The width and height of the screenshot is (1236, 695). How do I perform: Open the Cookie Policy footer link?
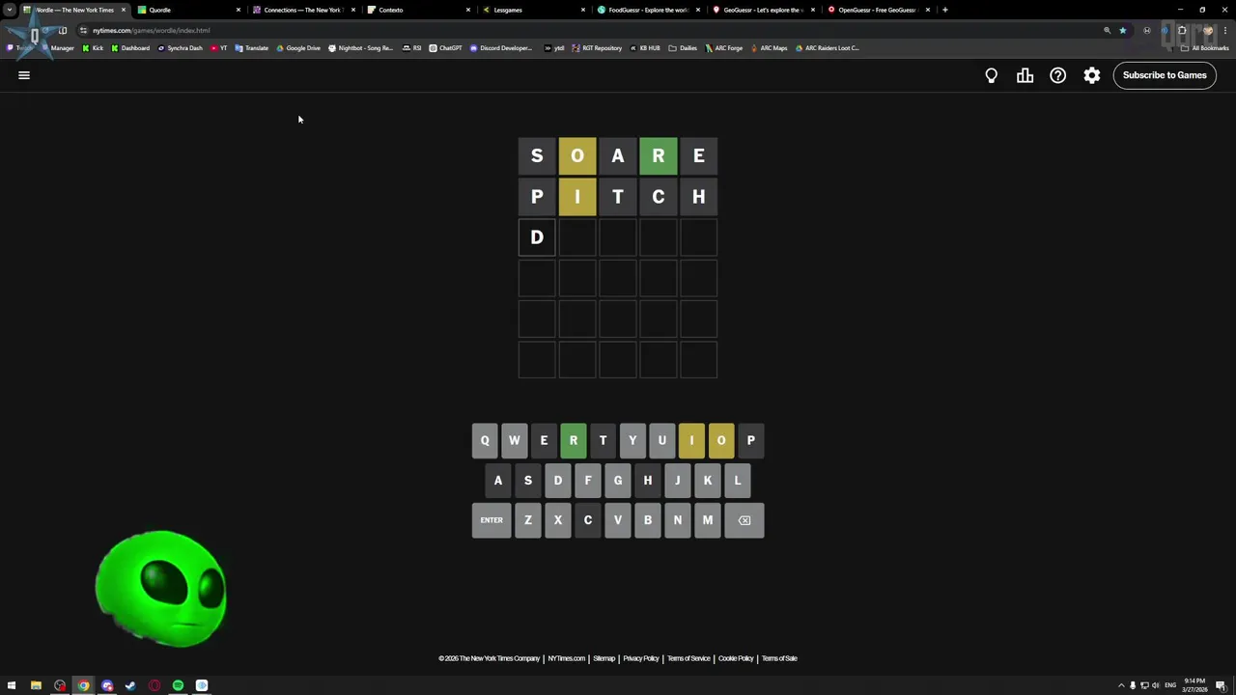click(736, 658)
